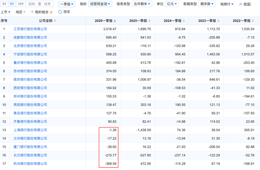Click the value 3,016.47 for 江苏银行
This screenshot has height=170, width=260.
point(110,29)
